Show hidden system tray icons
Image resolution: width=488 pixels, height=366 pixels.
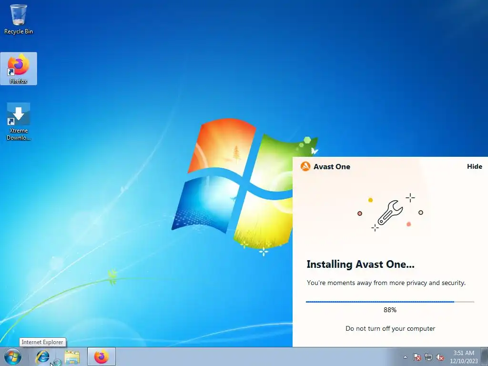coord(405,357)
